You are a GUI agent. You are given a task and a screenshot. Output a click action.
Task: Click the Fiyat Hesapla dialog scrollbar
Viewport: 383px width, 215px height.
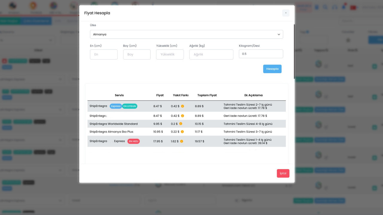(x=294, y=51)
